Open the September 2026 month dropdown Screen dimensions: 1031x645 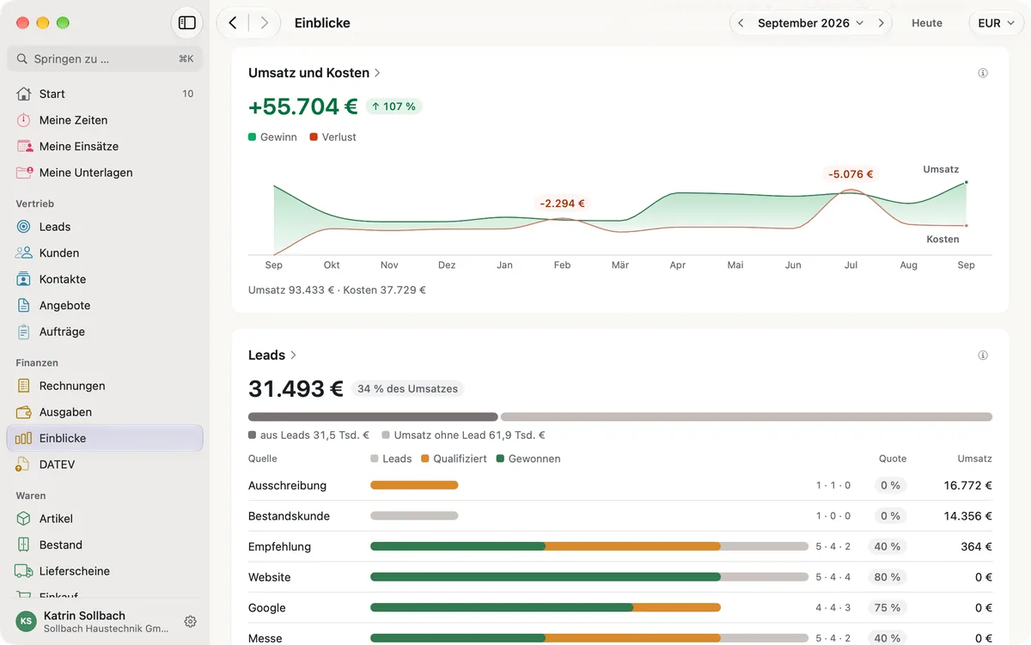(x=810, y=23)
